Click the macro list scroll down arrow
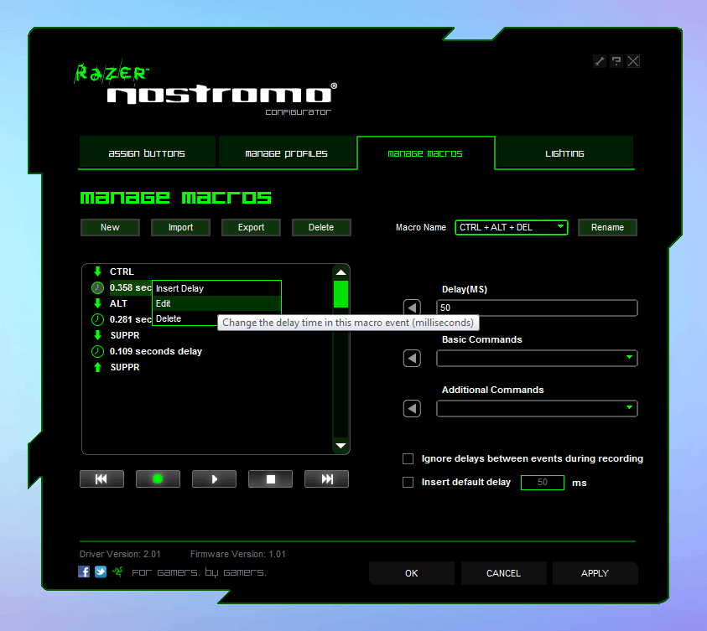This screenshot has height=631, width=707. pyautogui.click(x=341, y=446)
